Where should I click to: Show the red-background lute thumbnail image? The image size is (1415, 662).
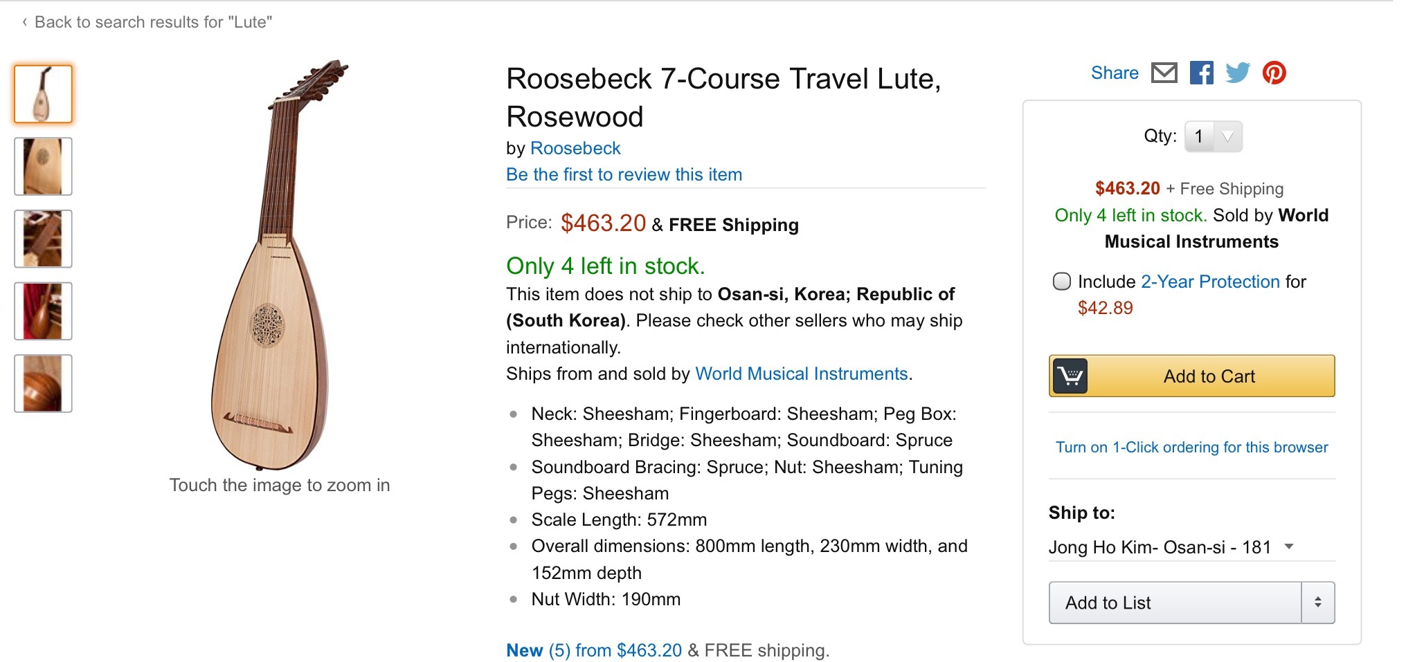[43, 311]
